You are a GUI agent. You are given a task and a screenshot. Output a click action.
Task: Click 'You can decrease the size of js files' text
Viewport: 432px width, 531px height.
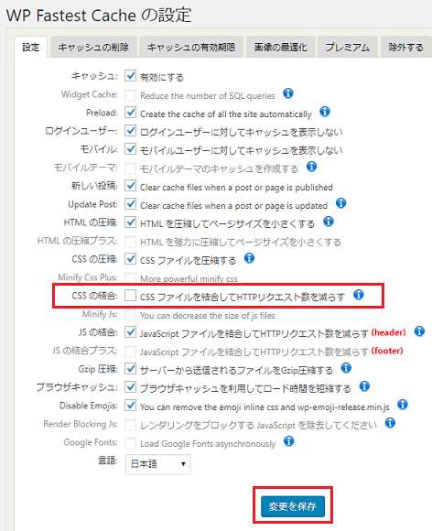tap(208, 316)
